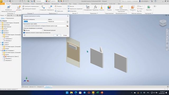Expand the Деталь 3 node in browser
This screenshot has width=169, height=95.
click(1, 43)
